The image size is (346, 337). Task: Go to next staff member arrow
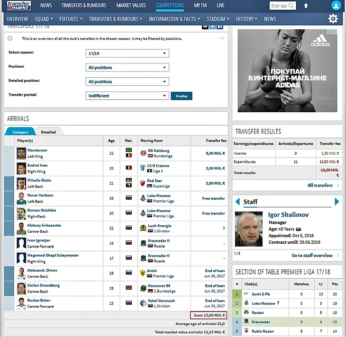[x=337, y=202]
